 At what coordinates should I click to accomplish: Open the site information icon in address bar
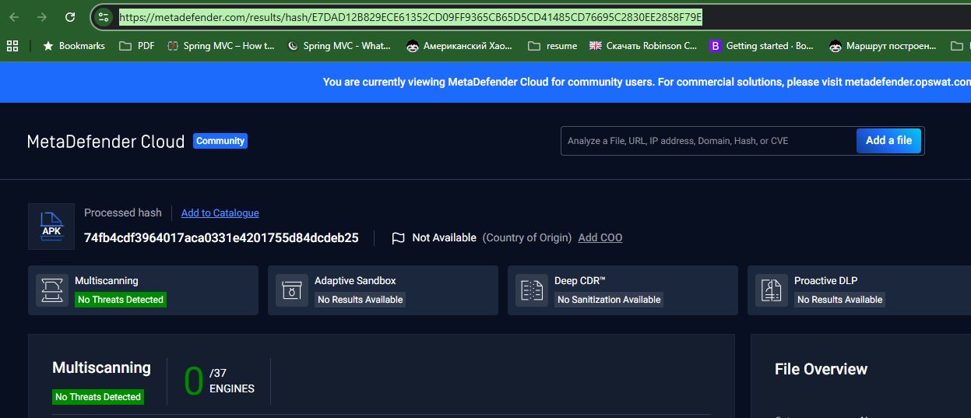point(104,17)
